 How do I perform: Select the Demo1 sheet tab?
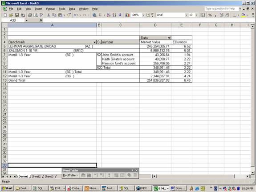click(23, 176)
